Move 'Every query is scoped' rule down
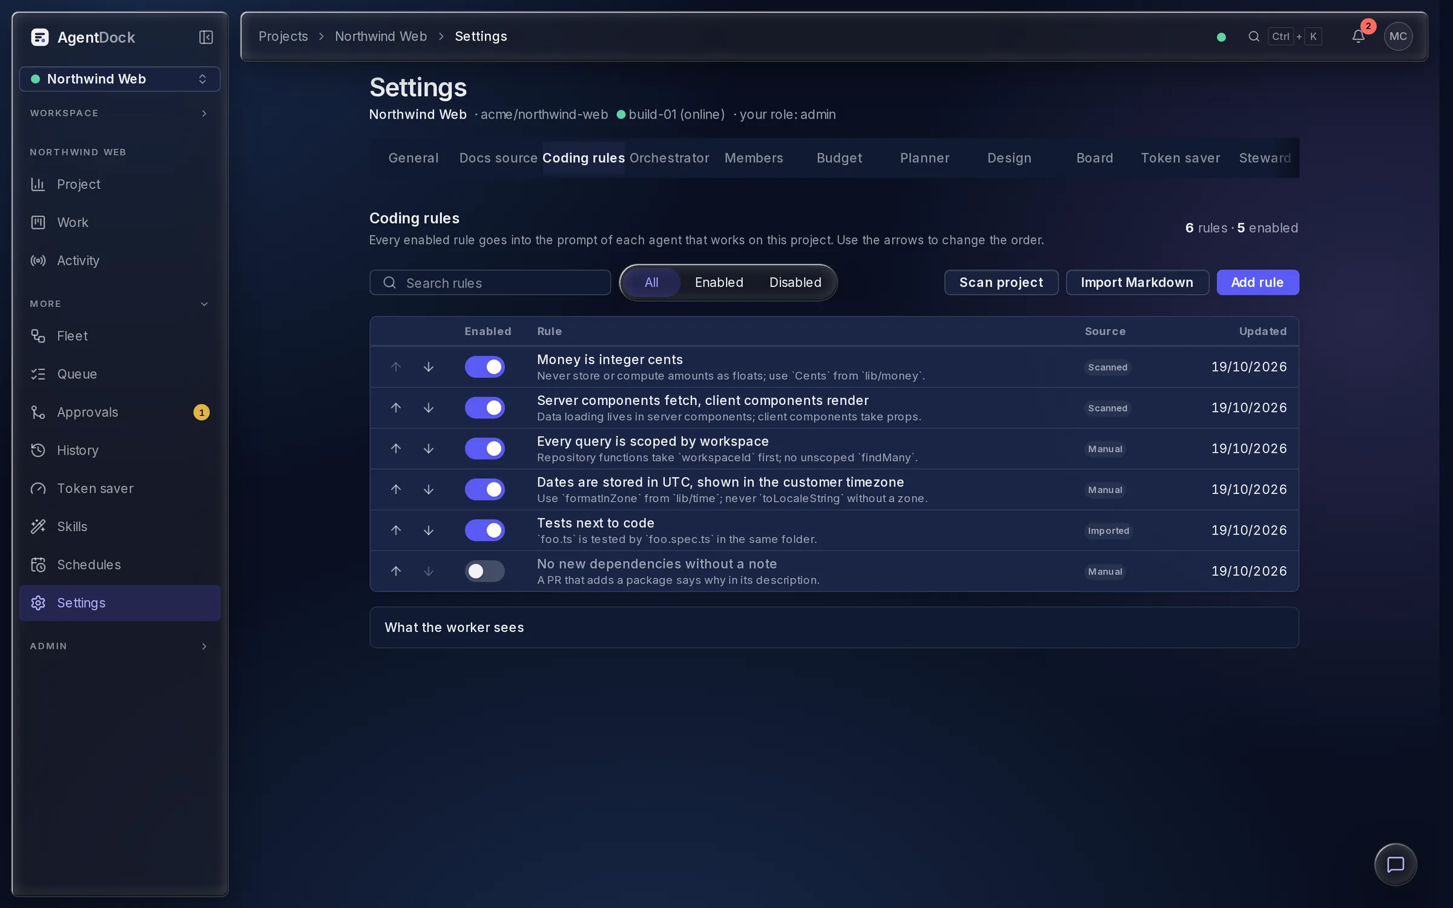 (x=429, y=449)
